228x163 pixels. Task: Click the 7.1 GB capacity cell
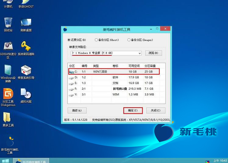(149, 89)
